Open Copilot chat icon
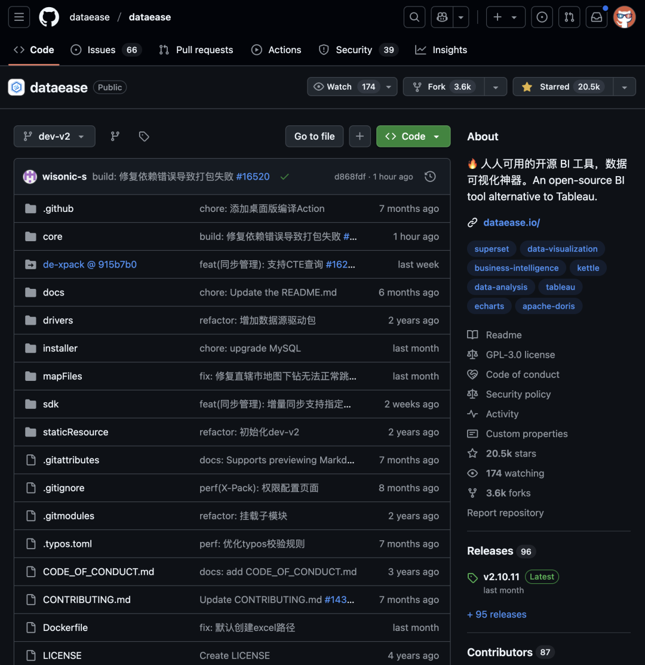645x665 pixels. point(442,17)
